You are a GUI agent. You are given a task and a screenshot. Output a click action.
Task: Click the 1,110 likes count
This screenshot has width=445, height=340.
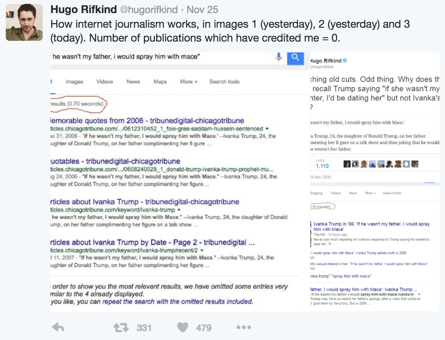tap(322, 166)
